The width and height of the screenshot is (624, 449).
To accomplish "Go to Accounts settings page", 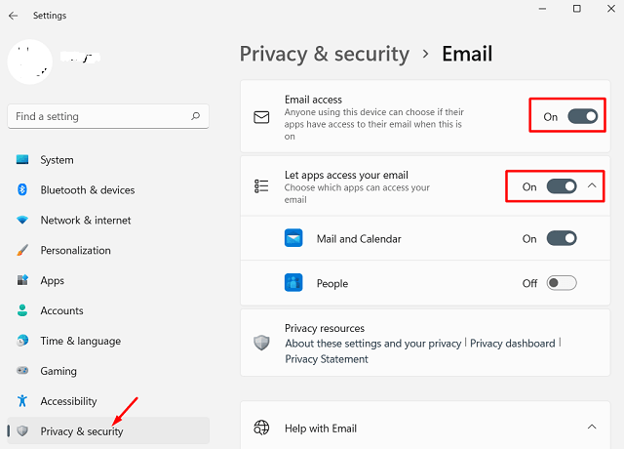I will click(61, 310).
